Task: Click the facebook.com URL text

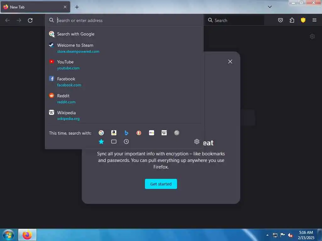Action: point(69,85)
